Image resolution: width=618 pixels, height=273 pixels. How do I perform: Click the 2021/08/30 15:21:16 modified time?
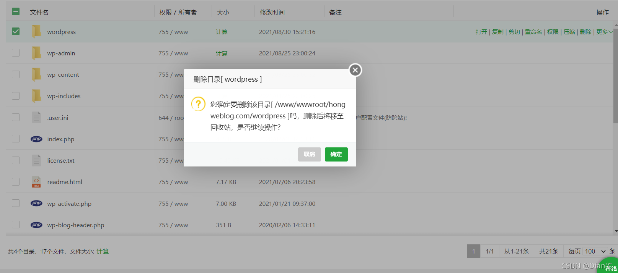[x=287, y=32]
